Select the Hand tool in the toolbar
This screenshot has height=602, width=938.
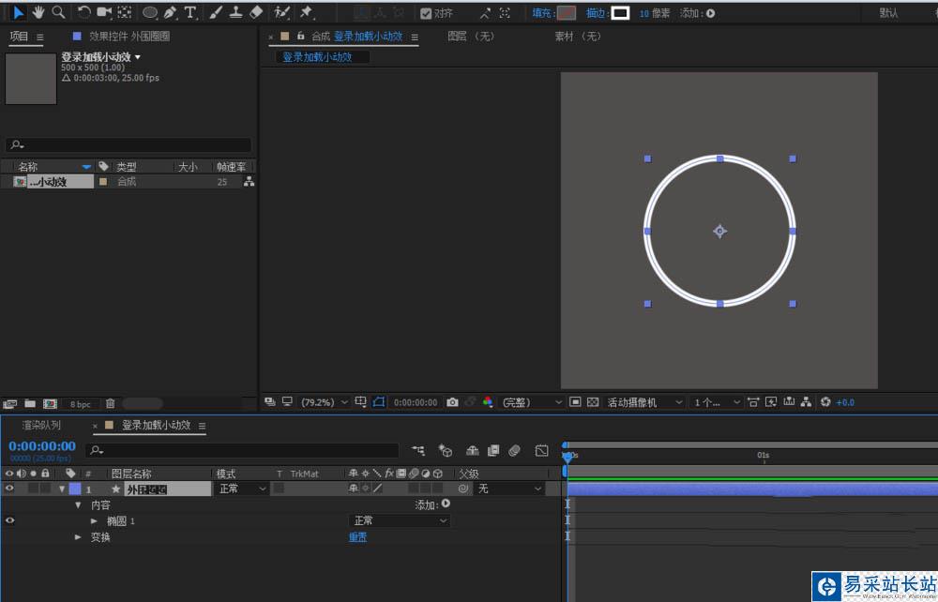(x=38, y=12)
